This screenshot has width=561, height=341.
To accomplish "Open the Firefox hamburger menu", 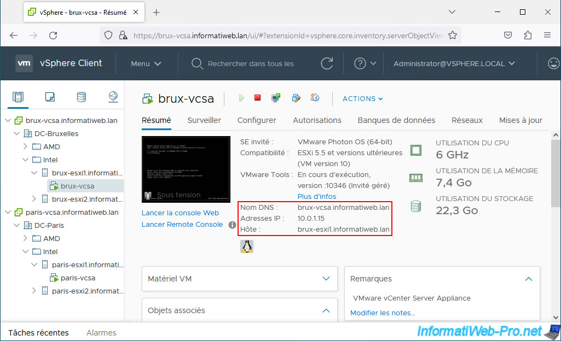I will tap(547, 35).
